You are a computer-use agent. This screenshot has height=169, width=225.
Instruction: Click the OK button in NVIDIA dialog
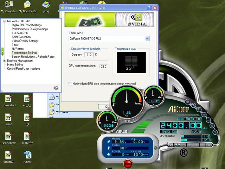(104, 106)
